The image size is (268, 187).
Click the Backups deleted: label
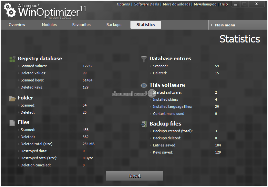pyautogui.click(x=167, y=138)
